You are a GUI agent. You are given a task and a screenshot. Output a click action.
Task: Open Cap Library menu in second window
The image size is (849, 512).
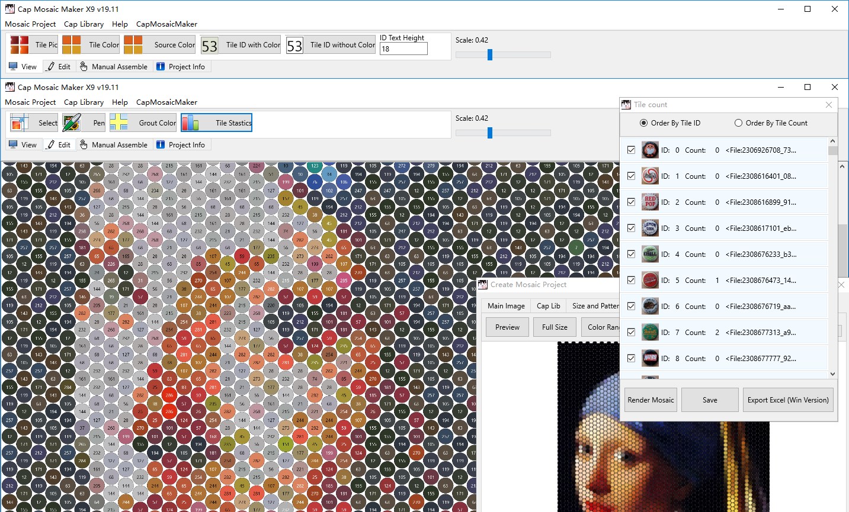pos(84,102)
